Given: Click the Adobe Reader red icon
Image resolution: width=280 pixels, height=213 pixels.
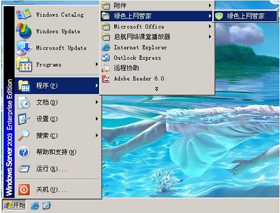Looking at the screenshot, I should 106,79.
